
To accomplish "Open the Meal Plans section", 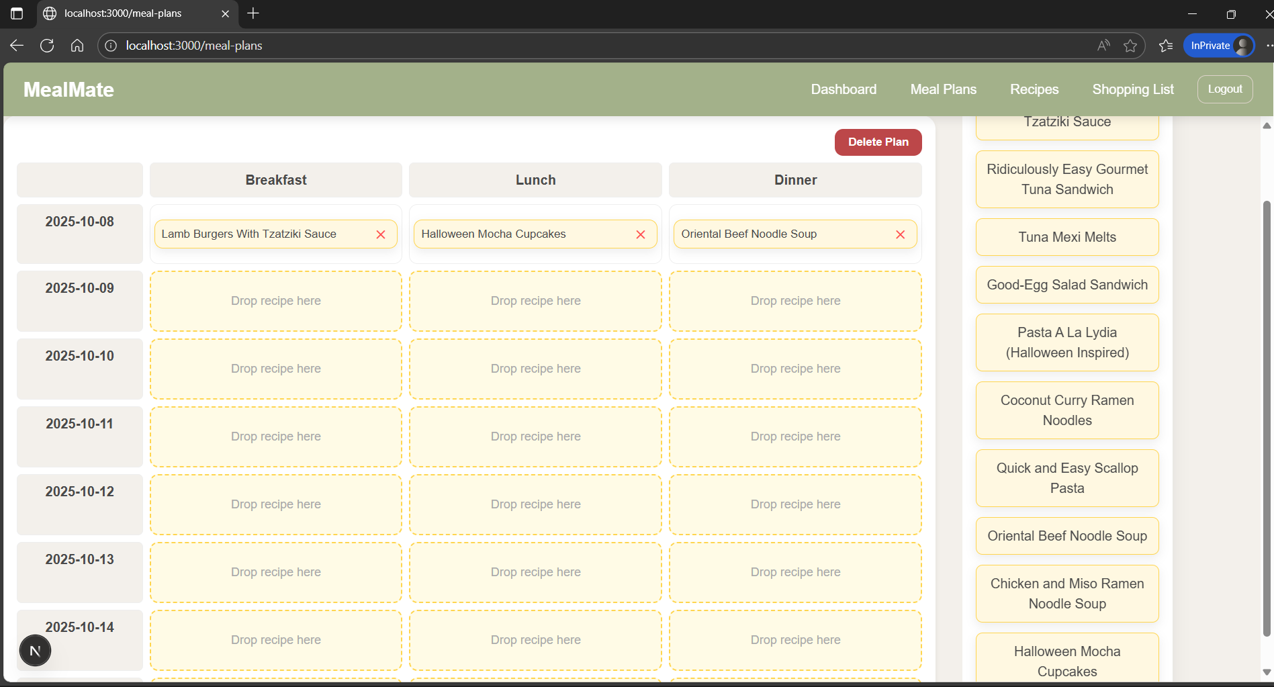I will pos(943,89).
